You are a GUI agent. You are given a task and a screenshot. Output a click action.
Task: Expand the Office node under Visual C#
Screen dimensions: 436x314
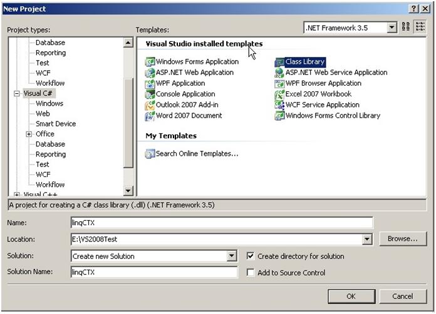coord(29,134)
